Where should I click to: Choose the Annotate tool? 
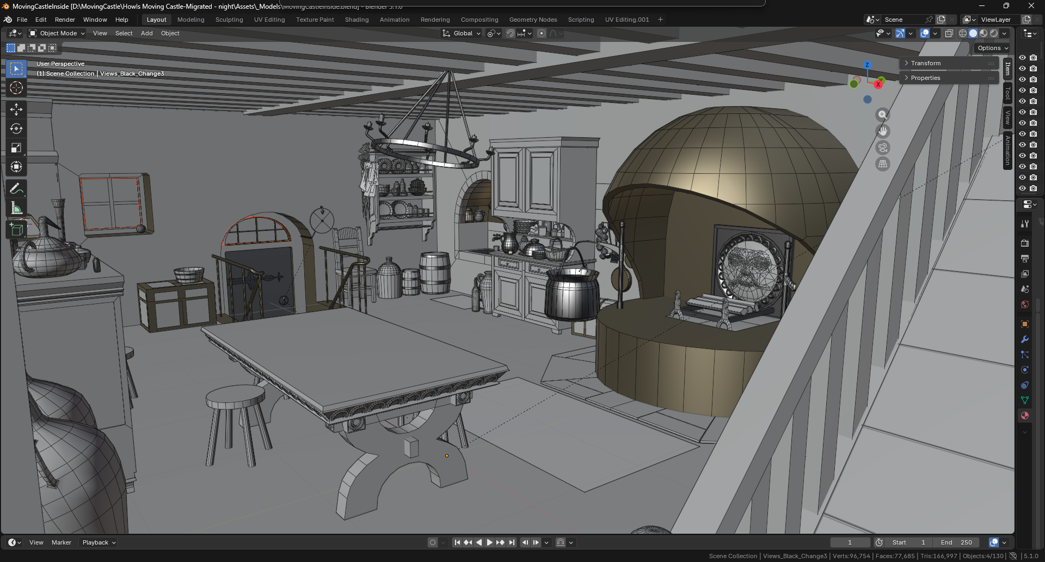pos(16,188)
